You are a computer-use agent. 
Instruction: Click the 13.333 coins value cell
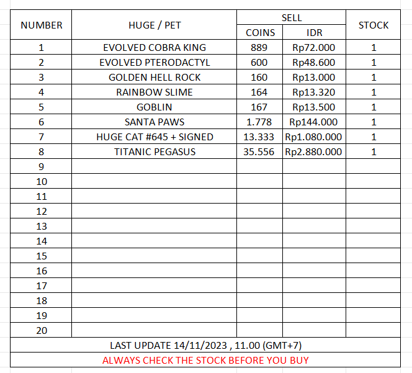point(260,137)
